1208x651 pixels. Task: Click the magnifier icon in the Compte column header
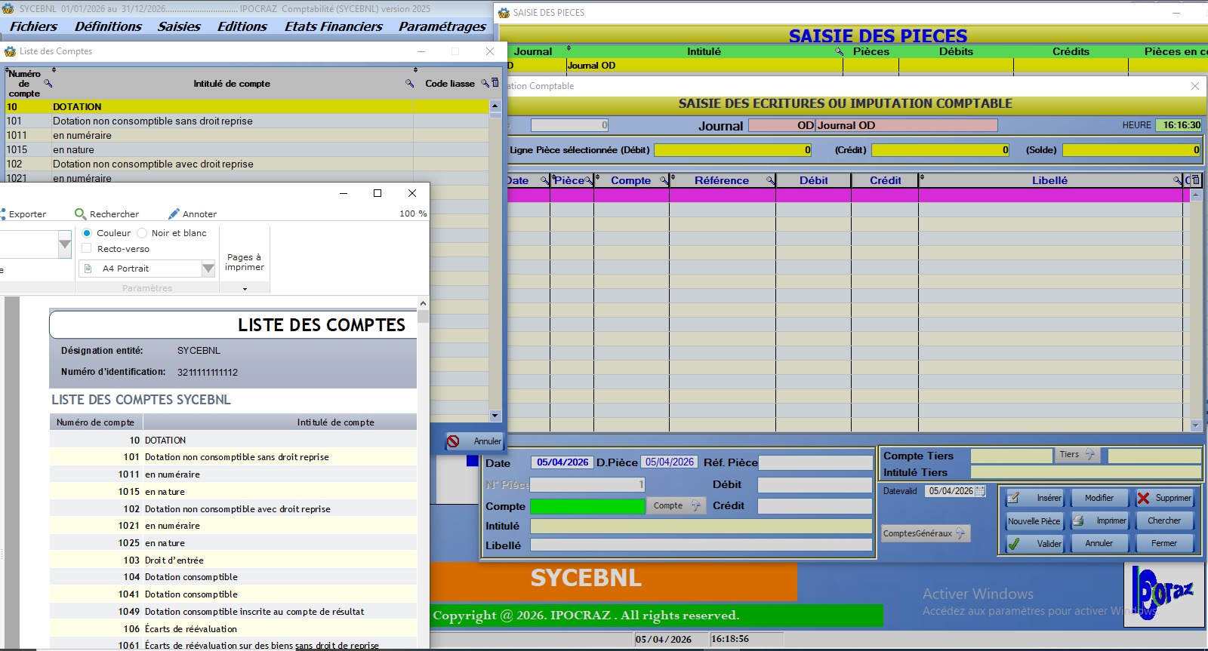[664, 181]
